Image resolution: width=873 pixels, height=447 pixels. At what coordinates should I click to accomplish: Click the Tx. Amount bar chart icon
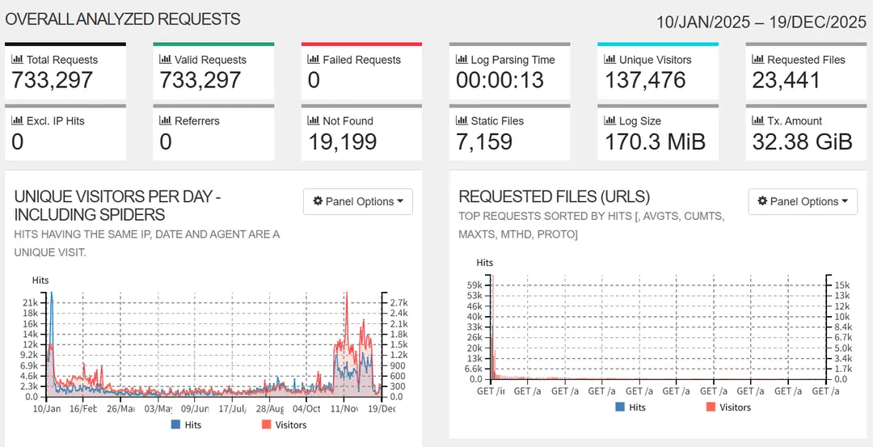tap(759, 121)
